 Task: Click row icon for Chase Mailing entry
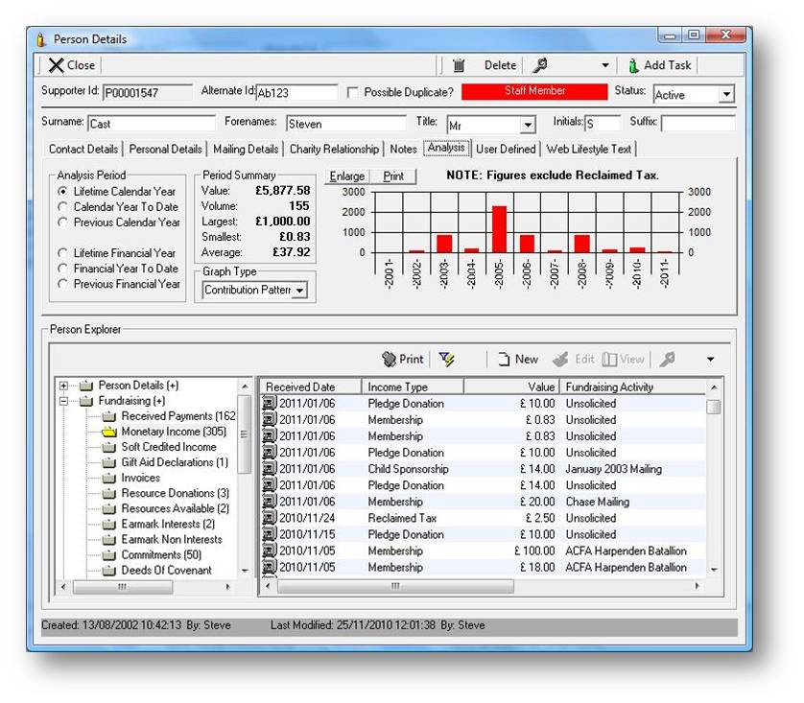[270, 502]
